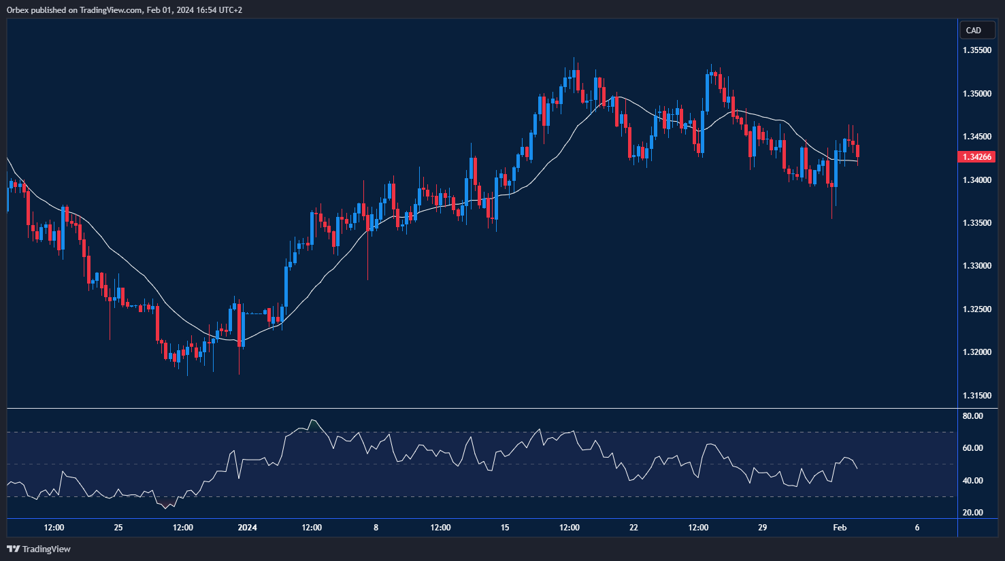
Task: Open the CAD currency selector
Action: click(x=974, y=31)
